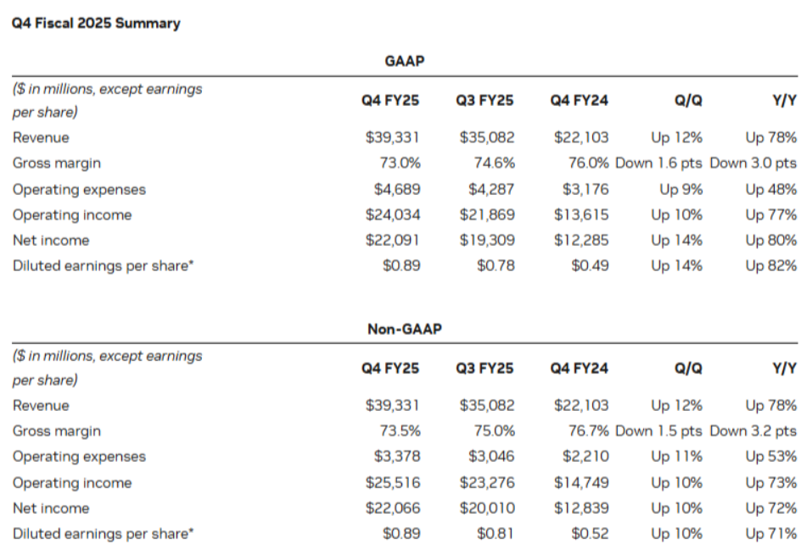Click the Q4 Fiscal 2025 Summary heading
Image resolution: width=801 pixels, height=555 pixels.
point(96,24)
